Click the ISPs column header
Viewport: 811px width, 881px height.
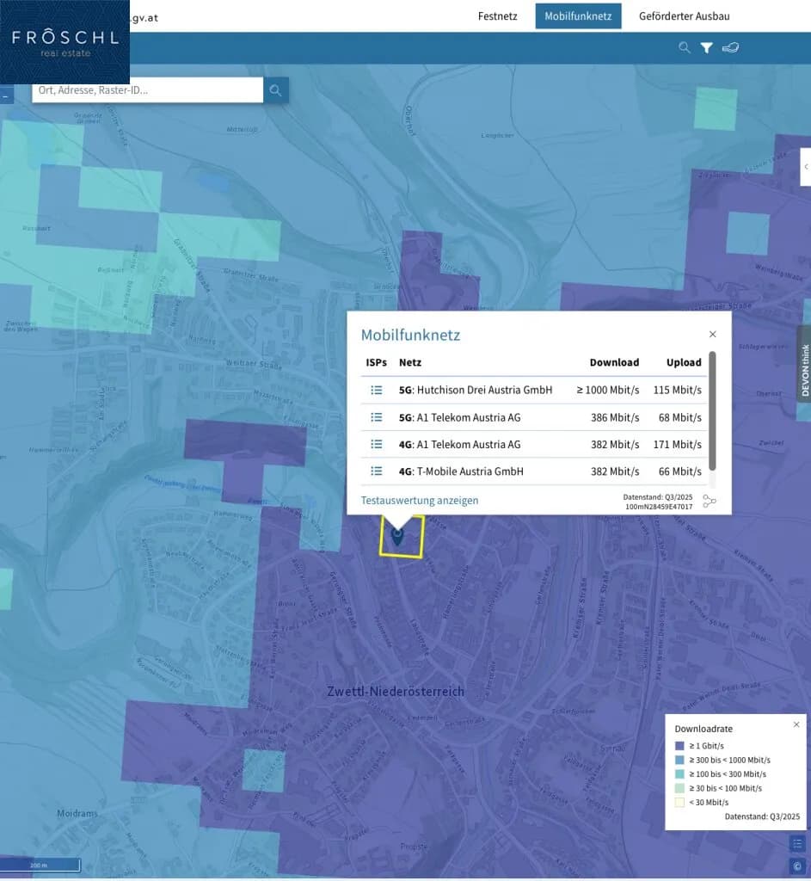tap(377, 362)
